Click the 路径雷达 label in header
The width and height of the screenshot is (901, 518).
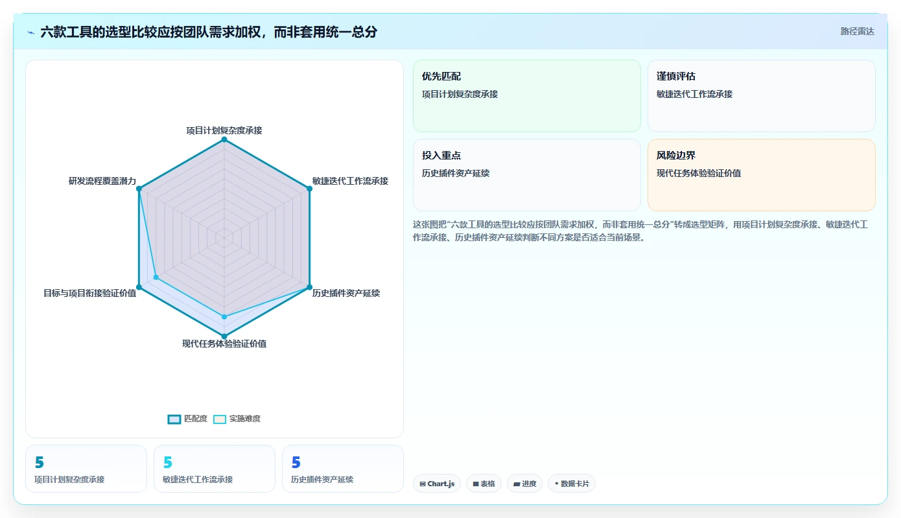click(x=857, y=31)
